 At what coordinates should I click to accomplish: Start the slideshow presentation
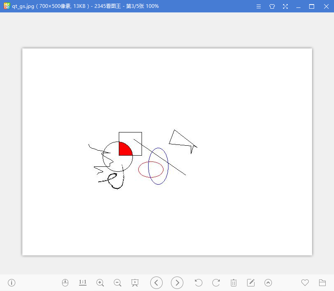(135, 283)
